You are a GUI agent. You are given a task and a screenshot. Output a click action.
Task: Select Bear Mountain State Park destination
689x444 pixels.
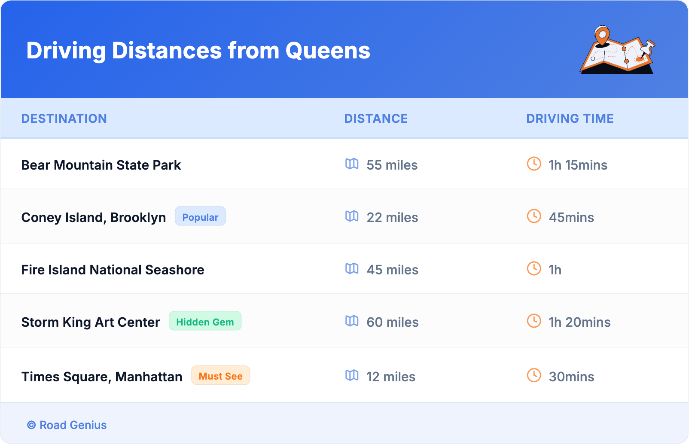click(x=101, y=165)
